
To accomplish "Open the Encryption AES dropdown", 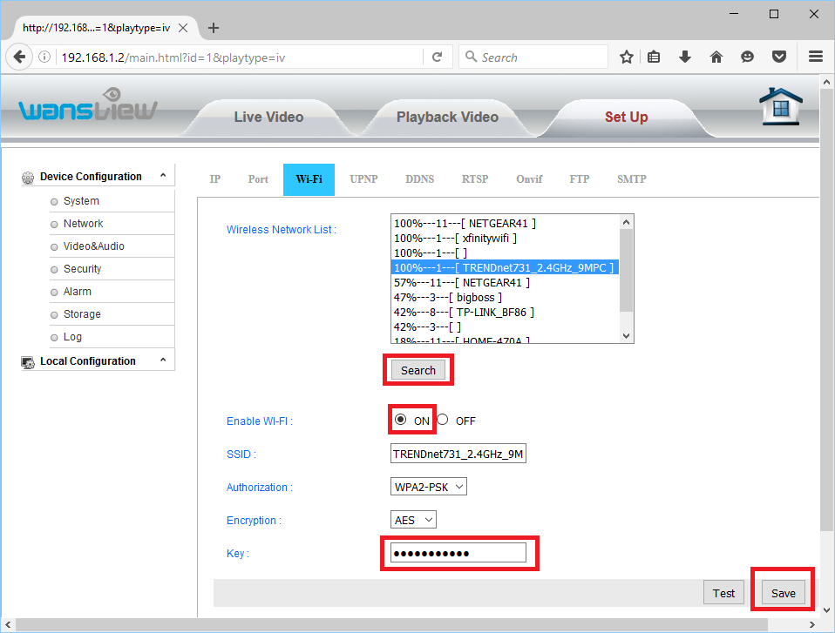I will coord(413,520).
